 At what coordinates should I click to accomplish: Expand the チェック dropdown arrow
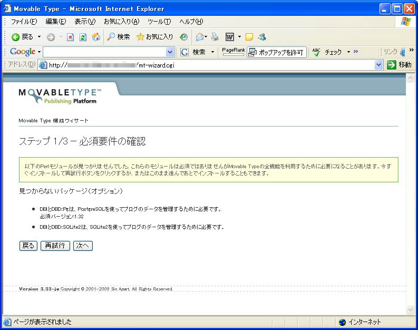pos(348,52)
